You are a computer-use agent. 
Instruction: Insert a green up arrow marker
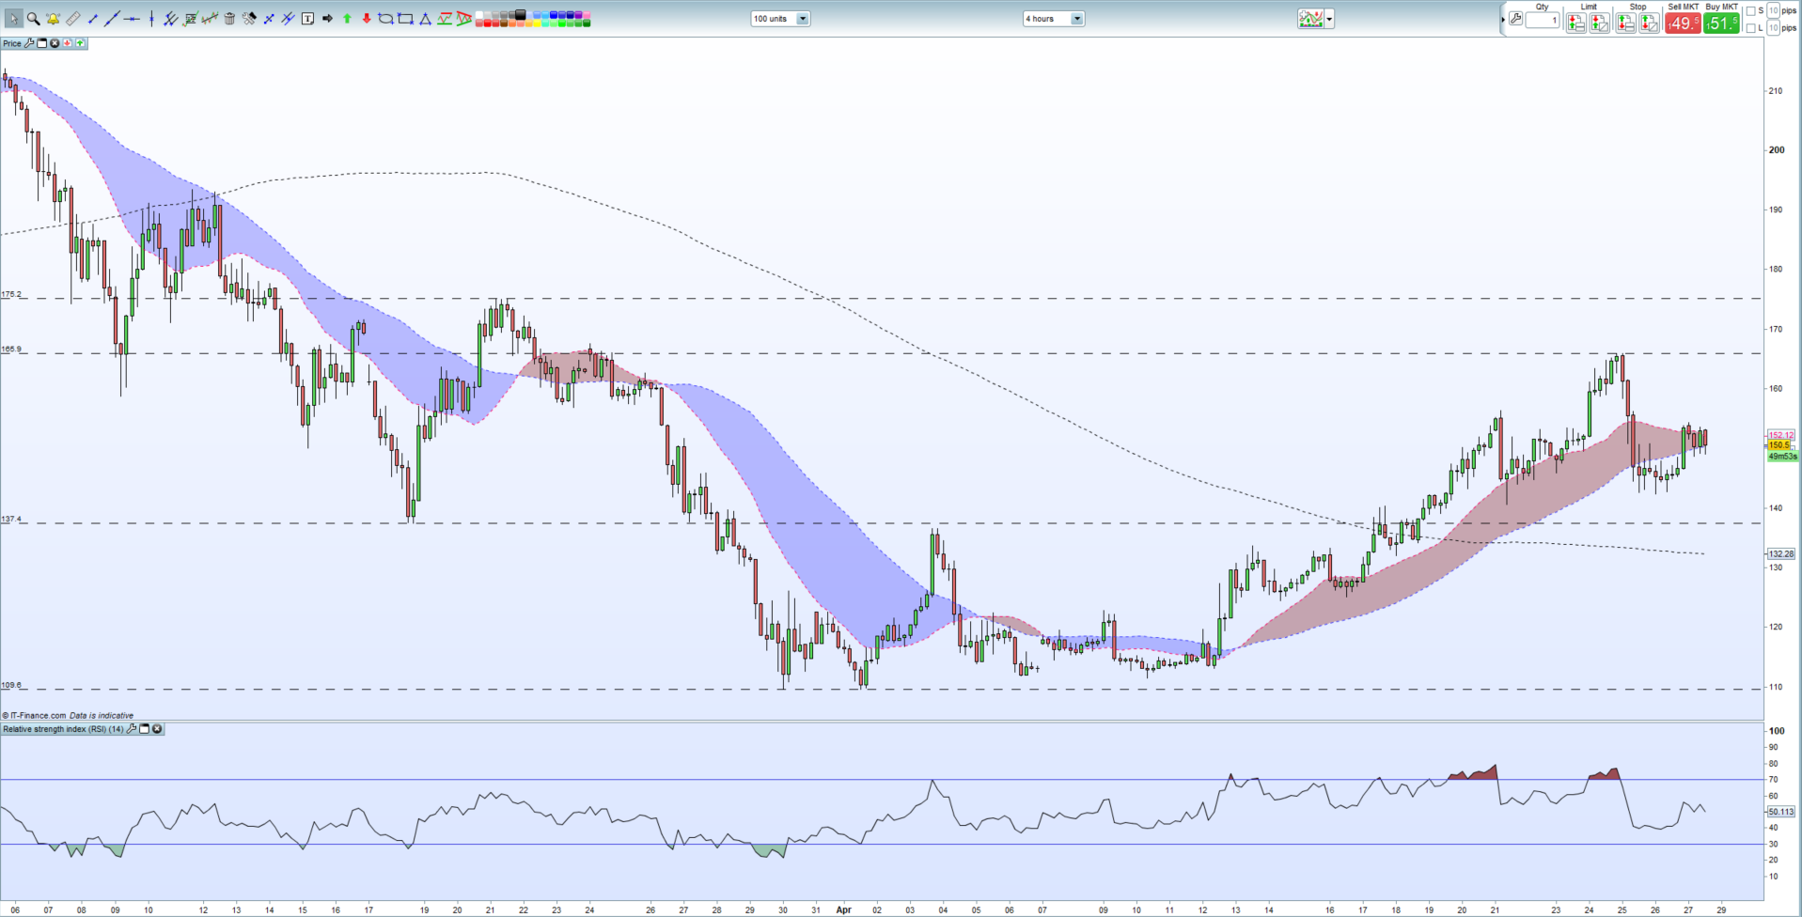(x=347, y=19)
